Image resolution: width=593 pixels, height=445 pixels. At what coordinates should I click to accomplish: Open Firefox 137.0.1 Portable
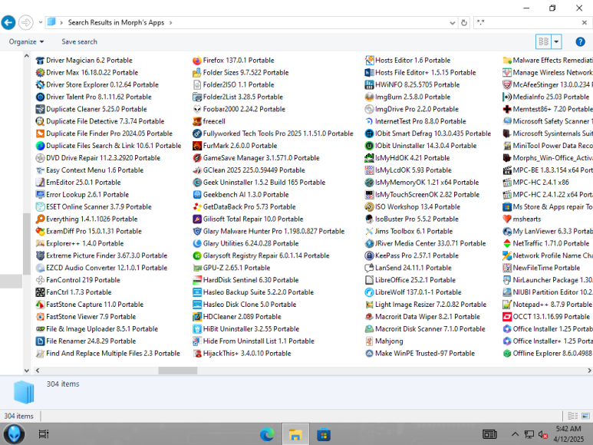pyautogui.click(x=238, y=60)
